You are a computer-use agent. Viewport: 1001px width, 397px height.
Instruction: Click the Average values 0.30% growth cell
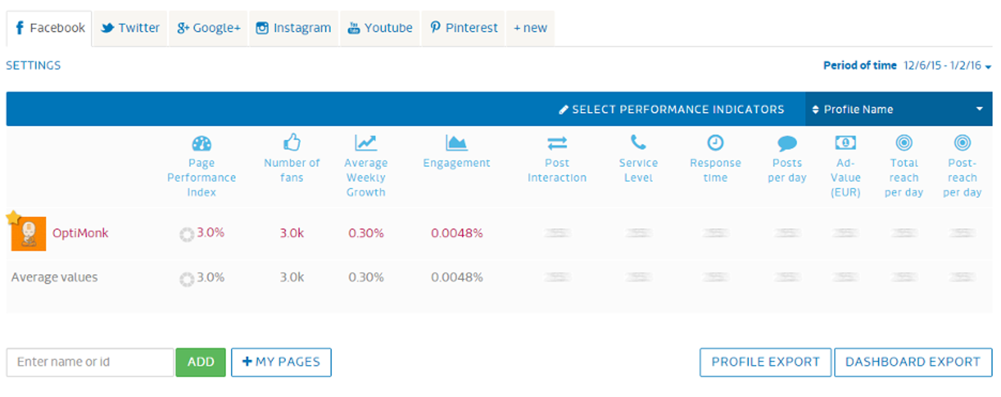pyautogui.click(x=366, y=277)
